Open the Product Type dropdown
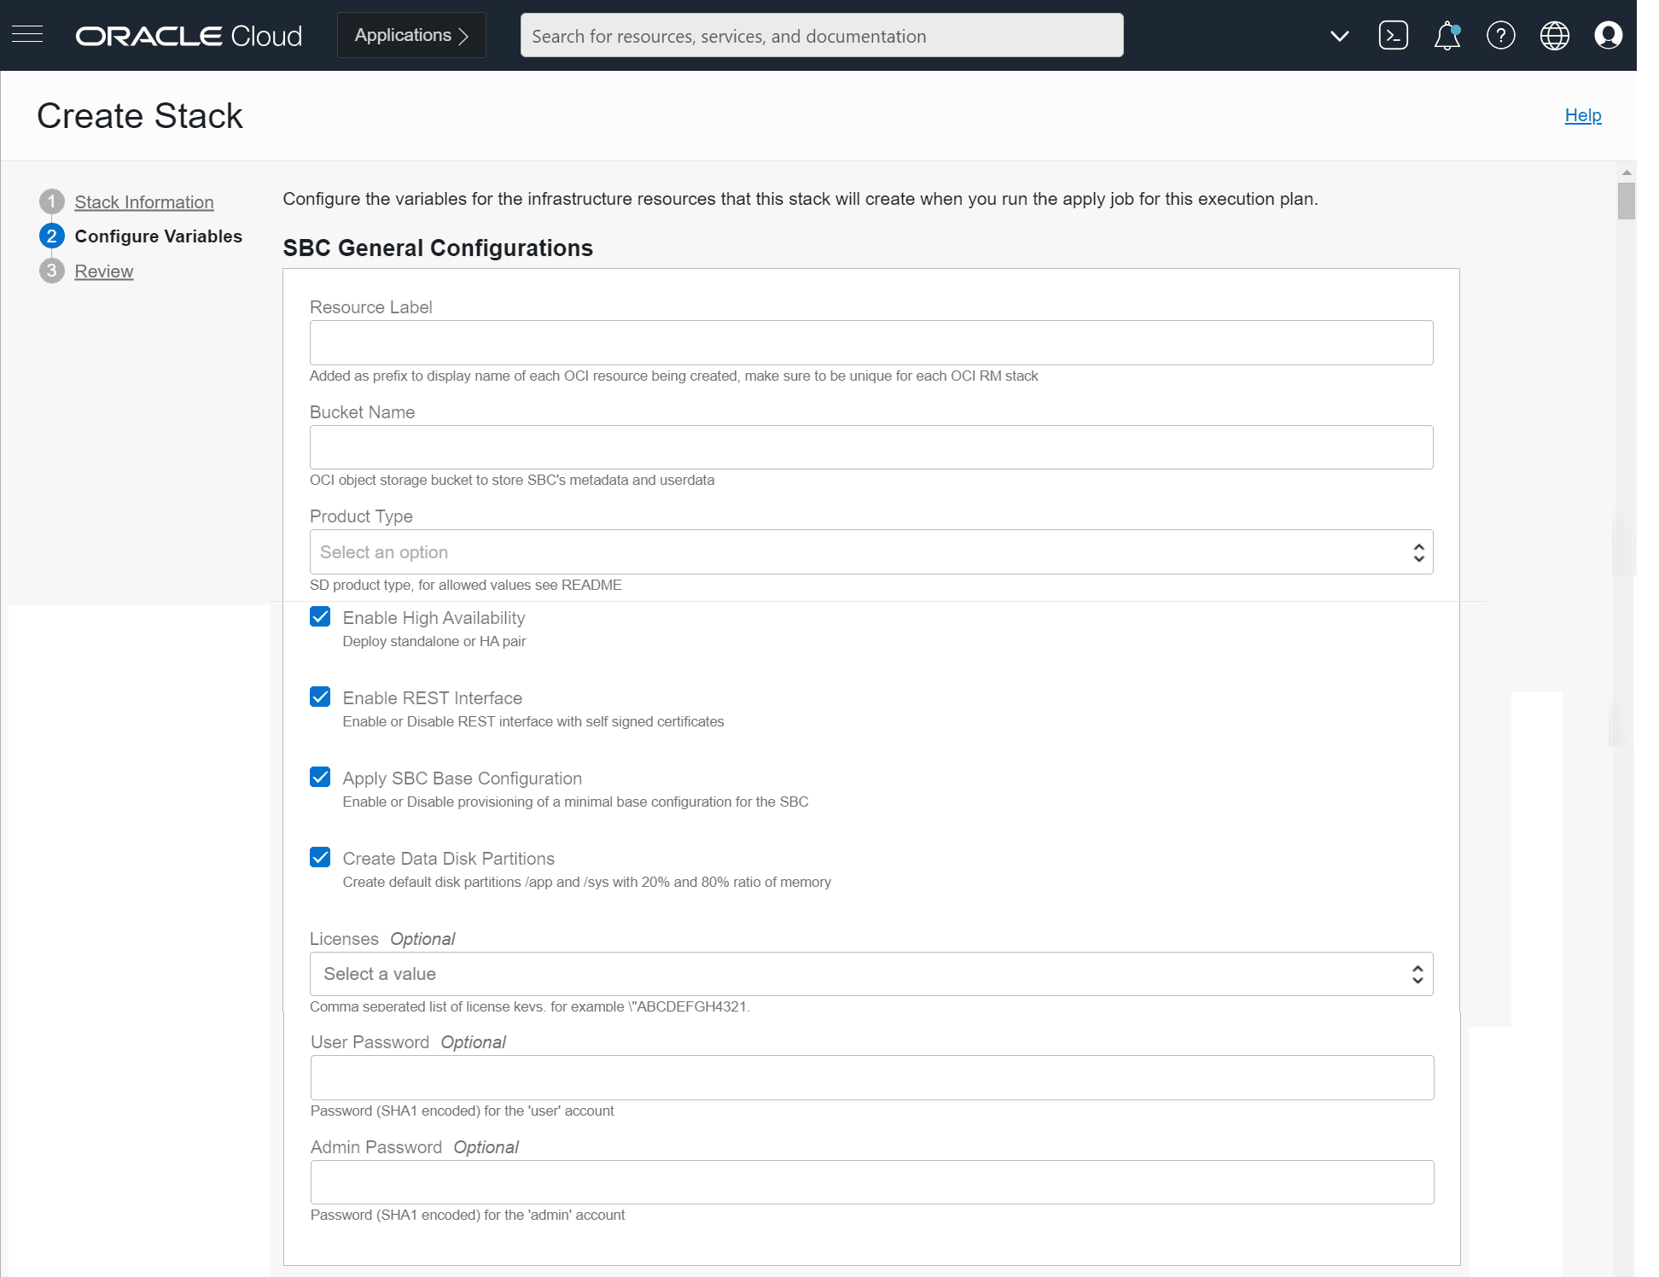 tap(870, 552)
